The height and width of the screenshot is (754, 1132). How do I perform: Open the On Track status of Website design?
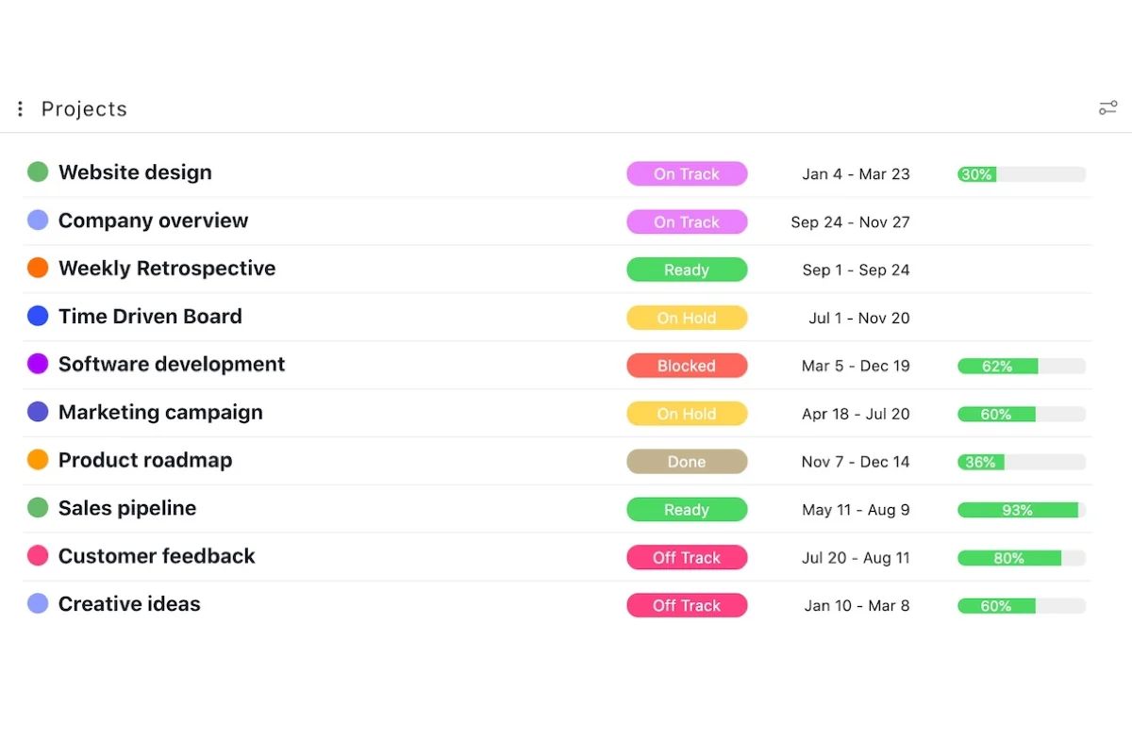pos(687,173)
